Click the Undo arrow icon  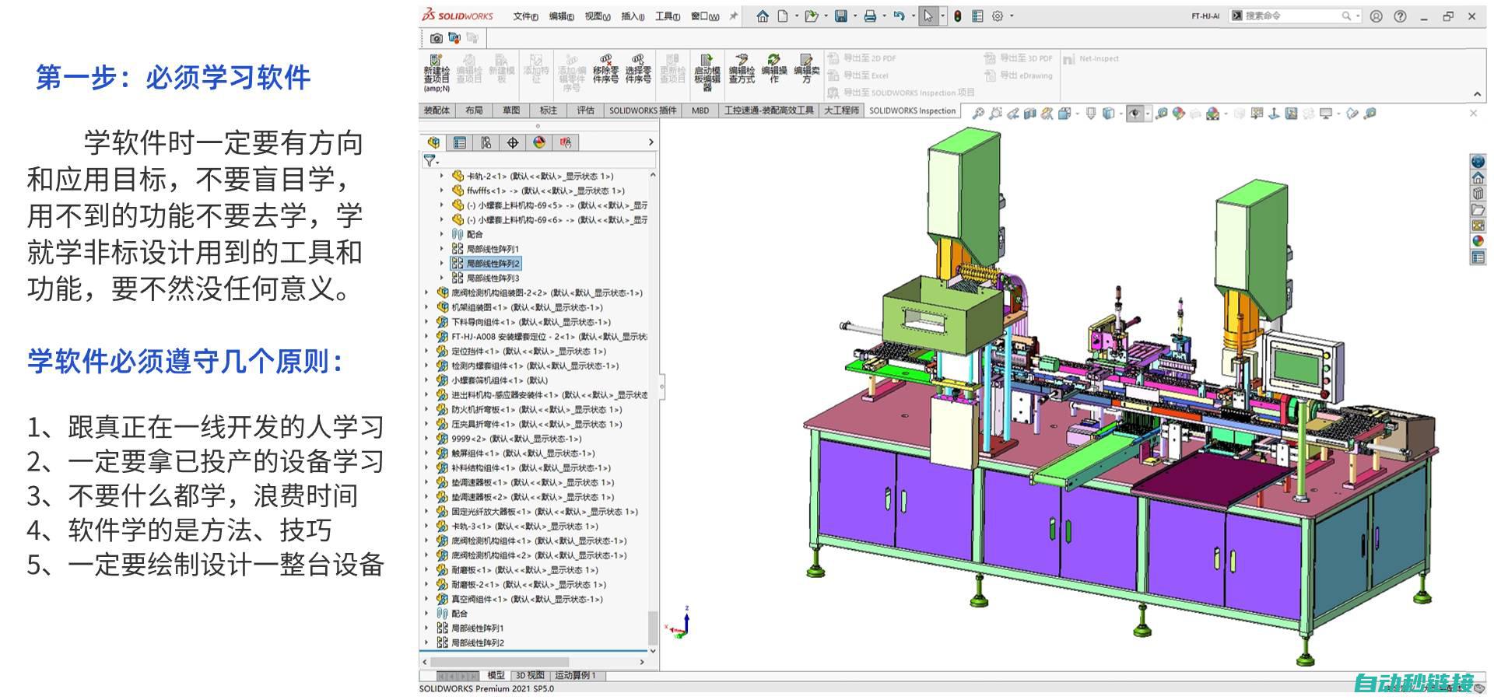pyautogui.click(x=899, y=16)
